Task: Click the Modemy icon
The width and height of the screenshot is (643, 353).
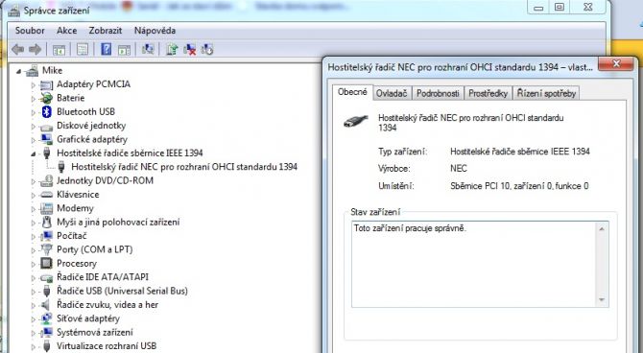Action: pos(46,208)
